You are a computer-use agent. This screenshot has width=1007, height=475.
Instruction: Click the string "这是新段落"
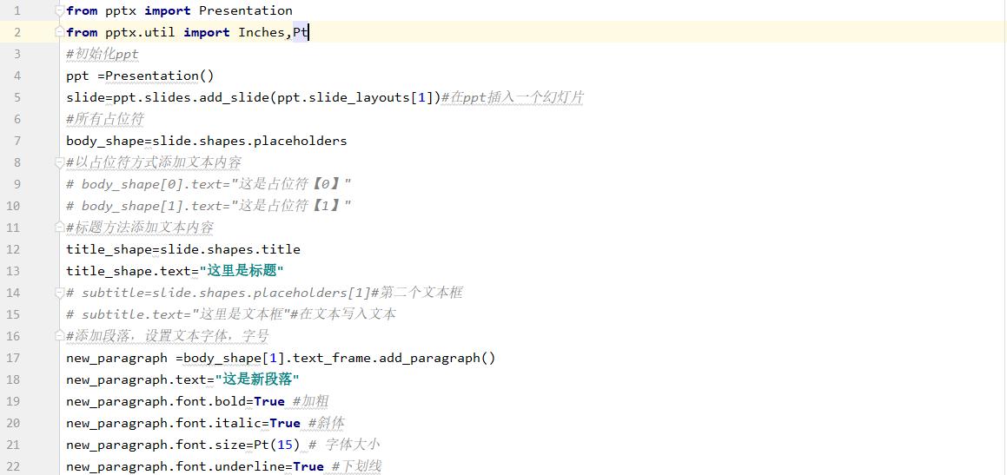(x=257, y=379)
